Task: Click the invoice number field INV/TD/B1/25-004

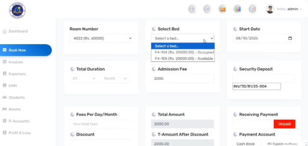Action: point(257,86)
